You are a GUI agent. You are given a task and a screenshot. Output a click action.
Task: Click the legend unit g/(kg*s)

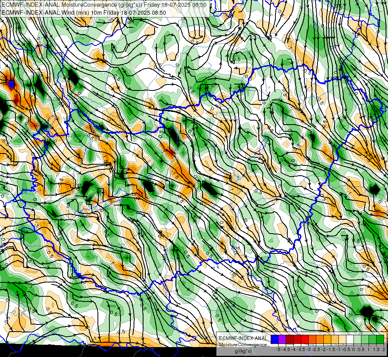243,351
